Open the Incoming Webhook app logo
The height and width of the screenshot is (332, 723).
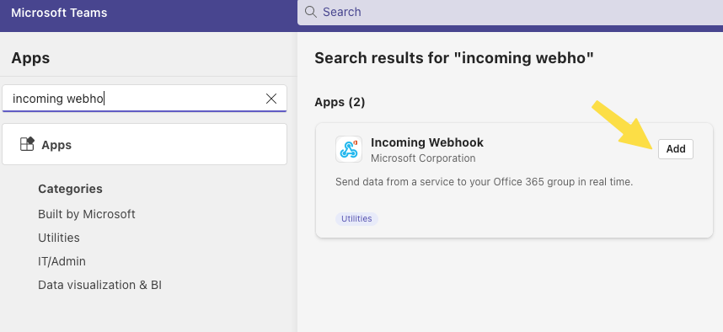point(349,149)
